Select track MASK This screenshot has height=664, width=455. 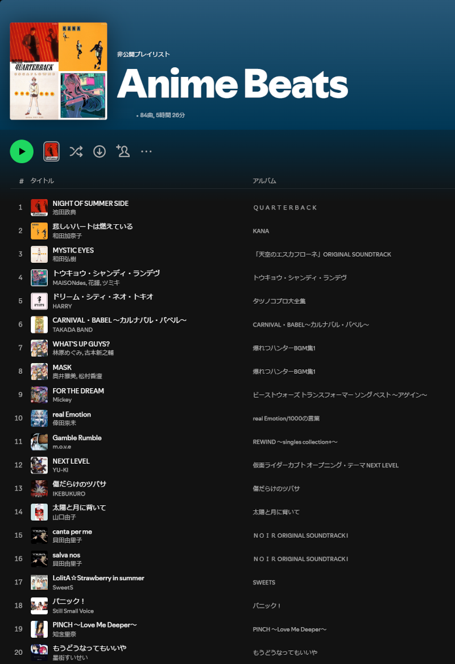tap(62, 367)
